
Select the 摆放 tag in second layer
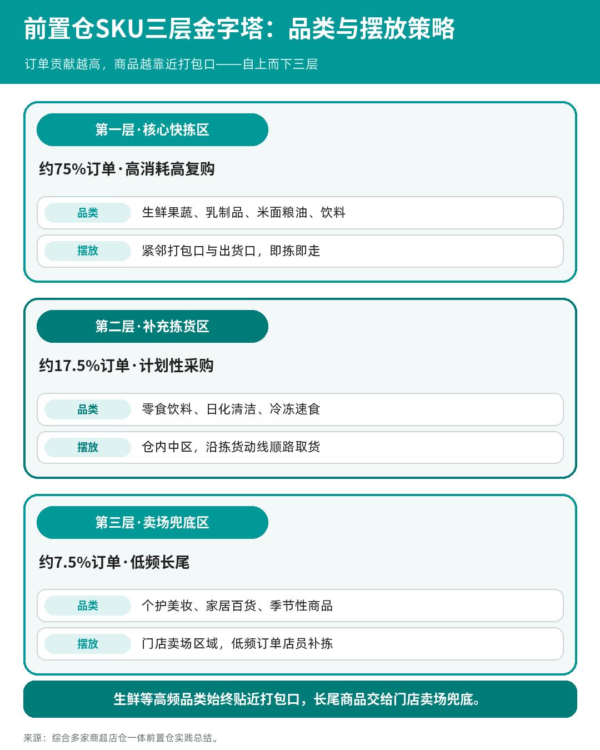88,447
